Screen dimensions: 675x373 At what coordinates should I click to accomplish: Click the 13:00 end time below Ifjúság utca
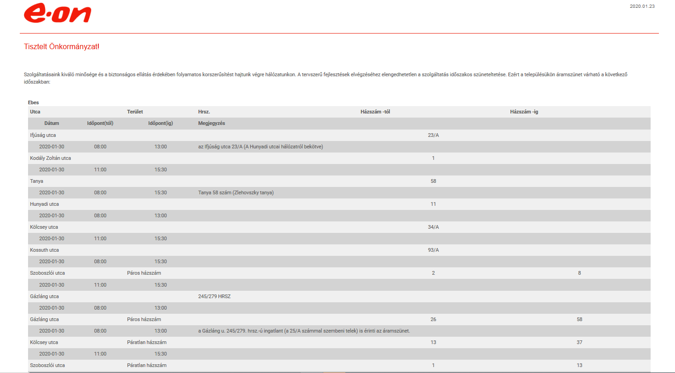160,147
